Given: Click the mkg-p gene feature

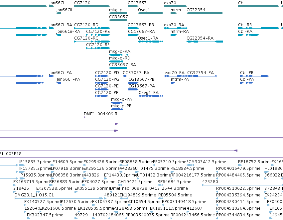Looking at the screenshot, I should [118, 13].
